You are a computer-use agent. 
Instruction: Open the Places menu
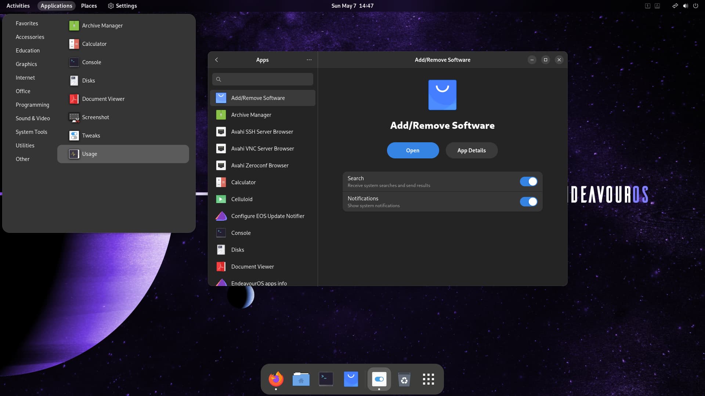[x=89, y=6]
